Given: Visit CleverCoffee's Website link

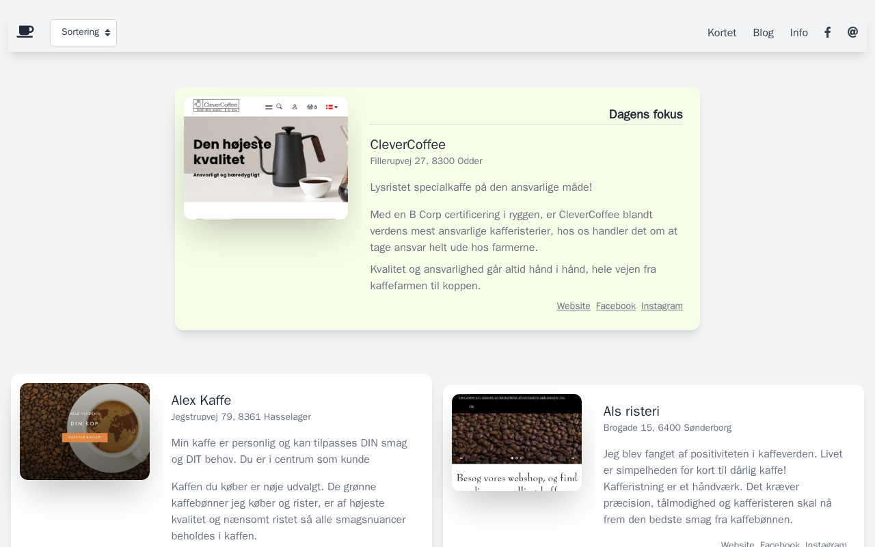Looking at the screenshot, I should pos(574,306).
